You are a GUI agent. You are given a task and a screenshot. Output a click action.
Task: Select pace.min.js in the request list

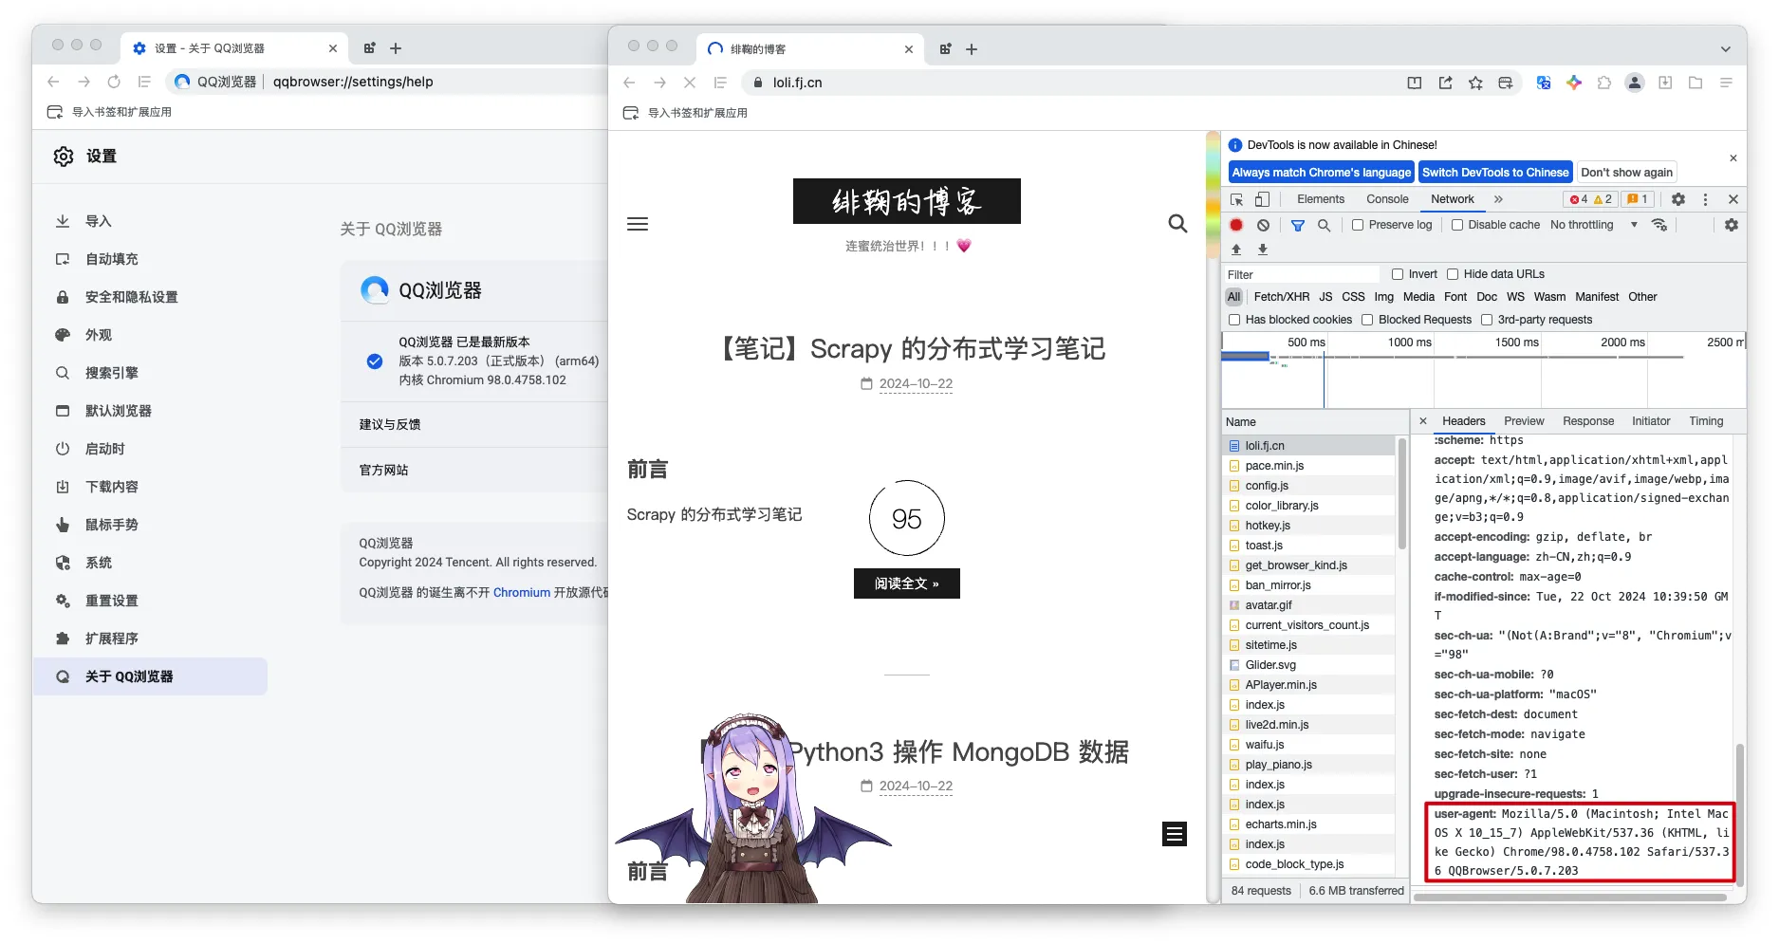[1308, 466]
